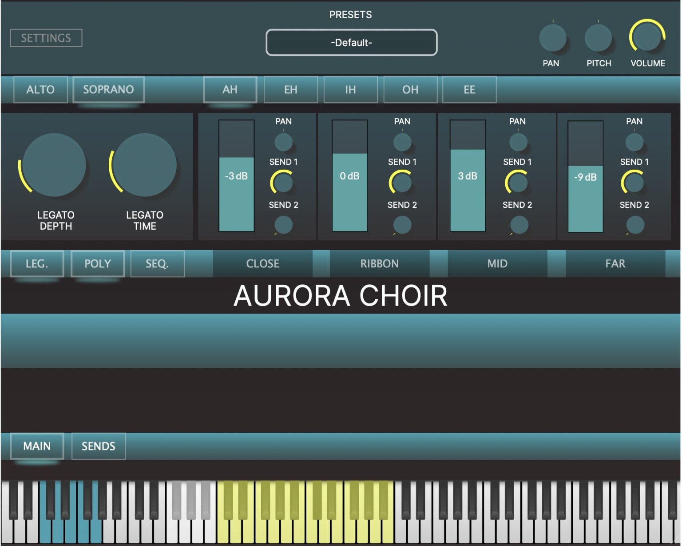682x546 pixels.
Task: Select the EH vowel
Action: point(291,89)
